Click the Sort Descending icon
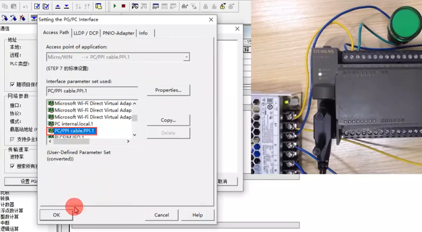 87,6
